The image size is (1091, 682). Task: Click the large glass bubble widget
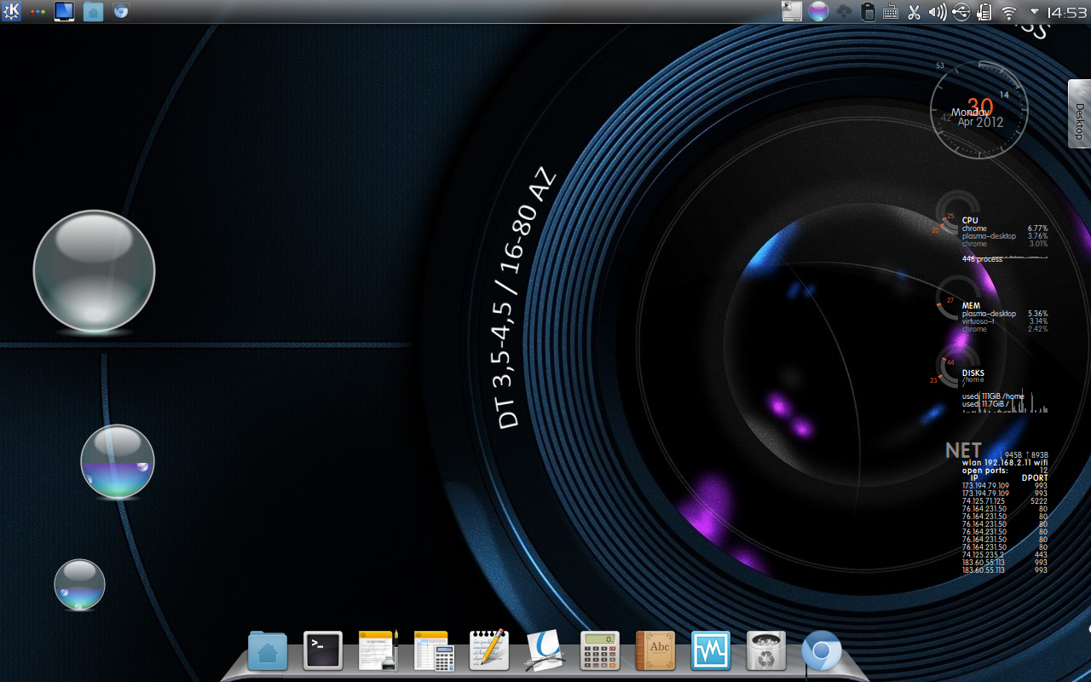[x=94, y=271]
